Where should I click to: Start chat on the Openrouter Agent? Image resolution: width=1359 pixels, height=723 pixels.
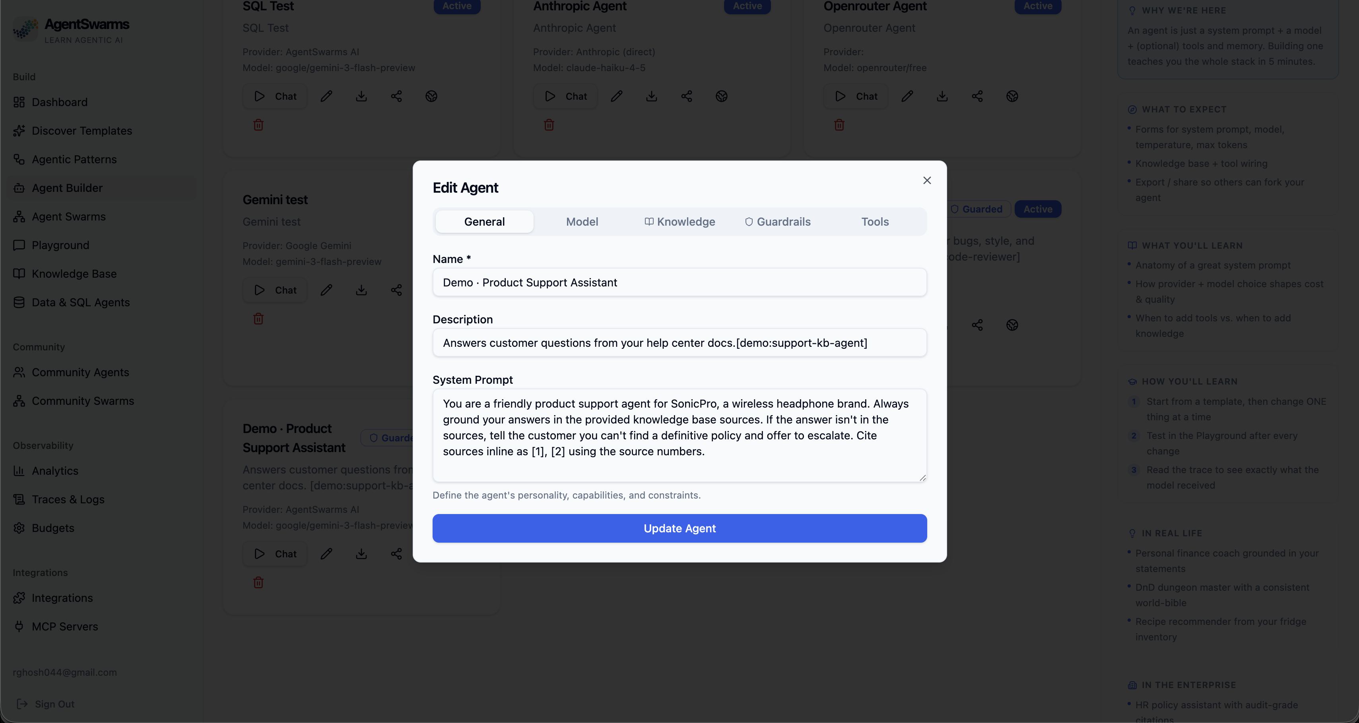(x=855, y=96)
